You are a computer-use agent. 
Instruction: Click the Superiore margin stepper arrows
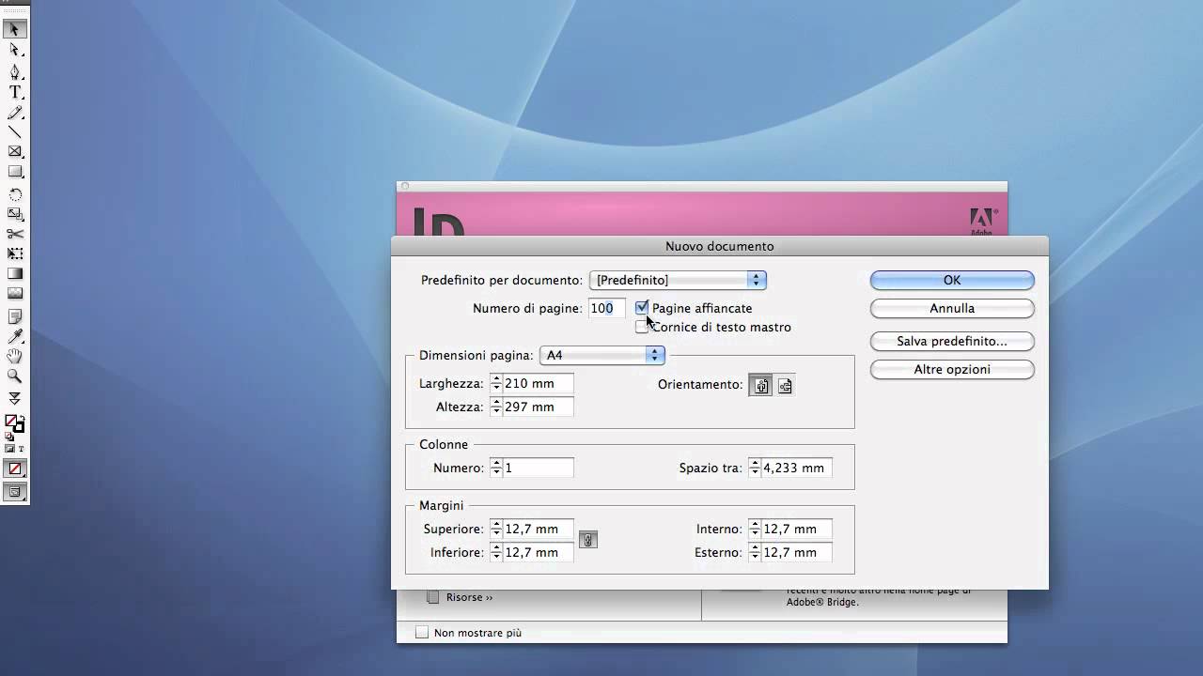[x=496, y=529]
